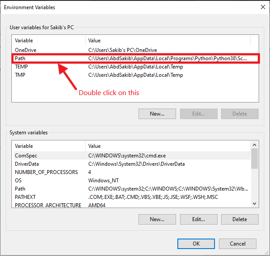Close the Environment Variables dialog
The height and width of the screenshot is (256, 270).
263,7
